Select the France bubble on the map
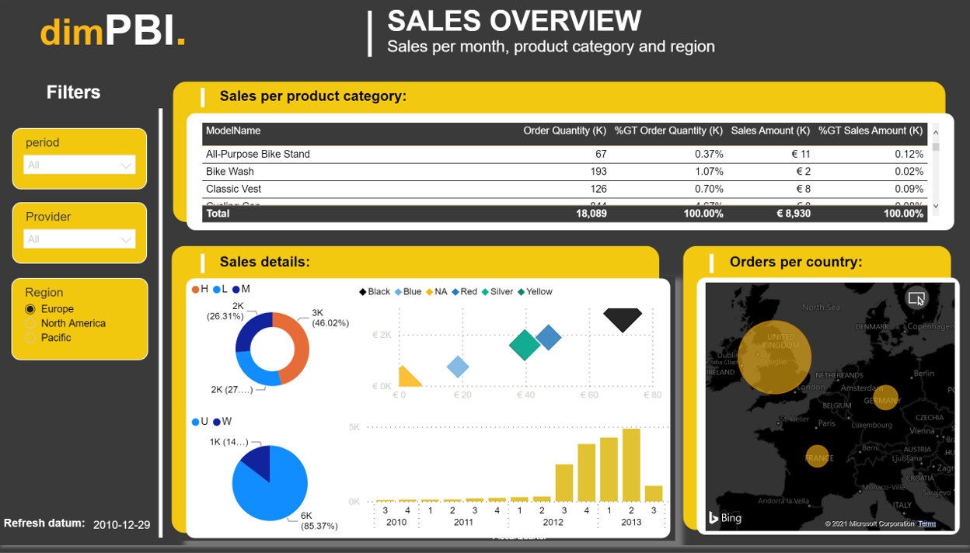The height and width of the screenshot is (553, 970). 817,456
